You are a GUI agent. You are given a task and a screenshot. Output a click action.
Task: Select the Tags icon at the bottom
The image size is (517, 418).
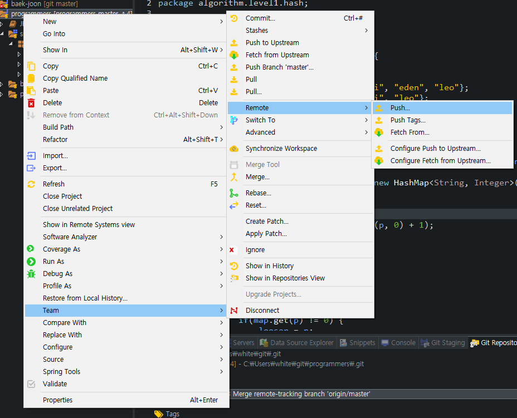[x=157, y=414]
